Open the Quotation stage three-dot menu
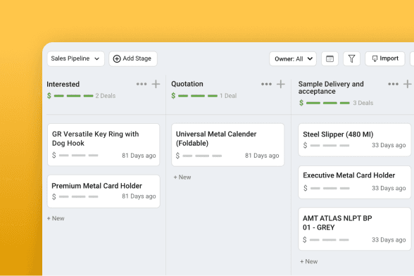The image size is (414, 276). (266, 84)
